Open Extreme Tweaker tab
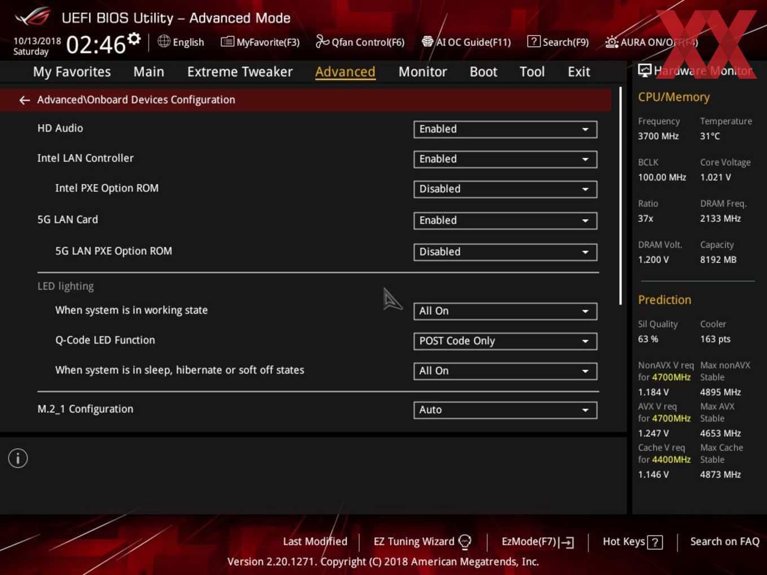Viewport: 767px width, 575px height. [240, 72]
